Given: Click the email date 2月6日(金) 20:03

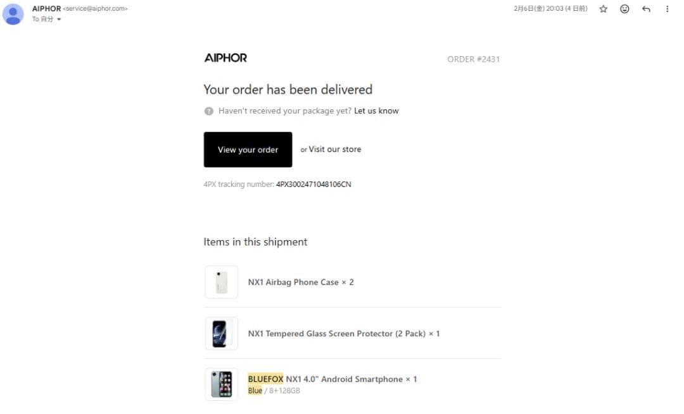Looking at the screenshot, I should point(550,9).
